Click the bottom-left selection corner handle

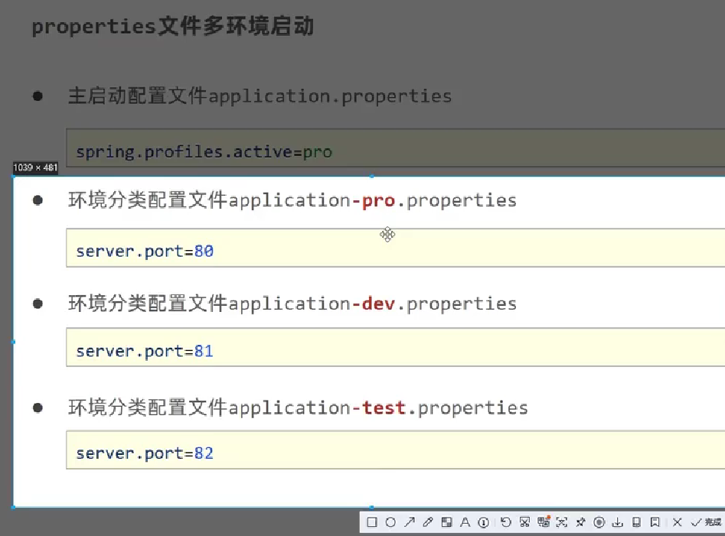[13, 507]
